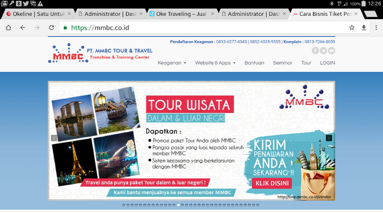Viewport: 383px width, 213px height.
Task: Close the second Administrator tab
Action: tap(284, 14)
